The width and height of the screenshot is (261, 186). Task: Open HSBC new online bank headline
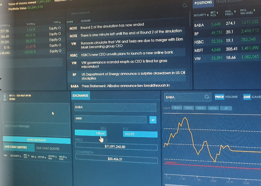[x=127, y=53]
